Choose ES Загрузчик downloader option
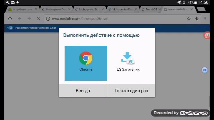The width and height of the screenshot is (214, 120). 128,63
